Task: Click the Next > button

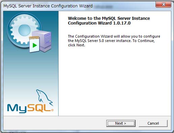Action: (x=121, y=123)
